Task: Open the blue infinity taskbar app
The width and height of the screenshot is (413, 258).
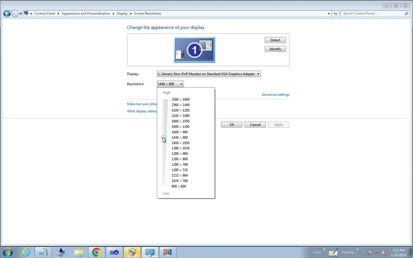Action: 114,252
